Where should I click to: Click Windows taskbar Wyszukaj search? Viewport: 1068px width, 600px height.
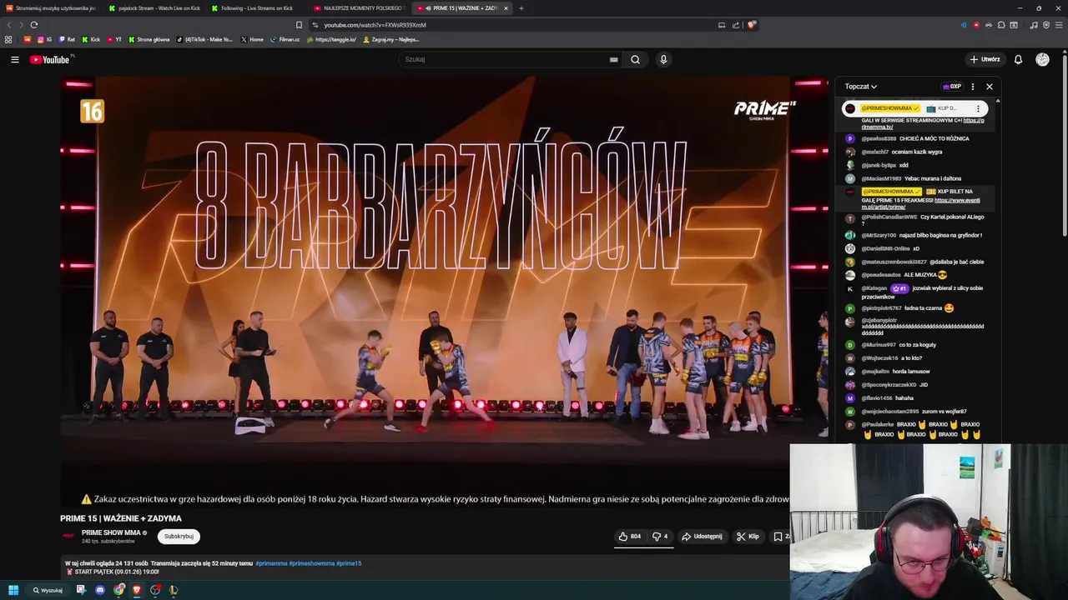48,590
